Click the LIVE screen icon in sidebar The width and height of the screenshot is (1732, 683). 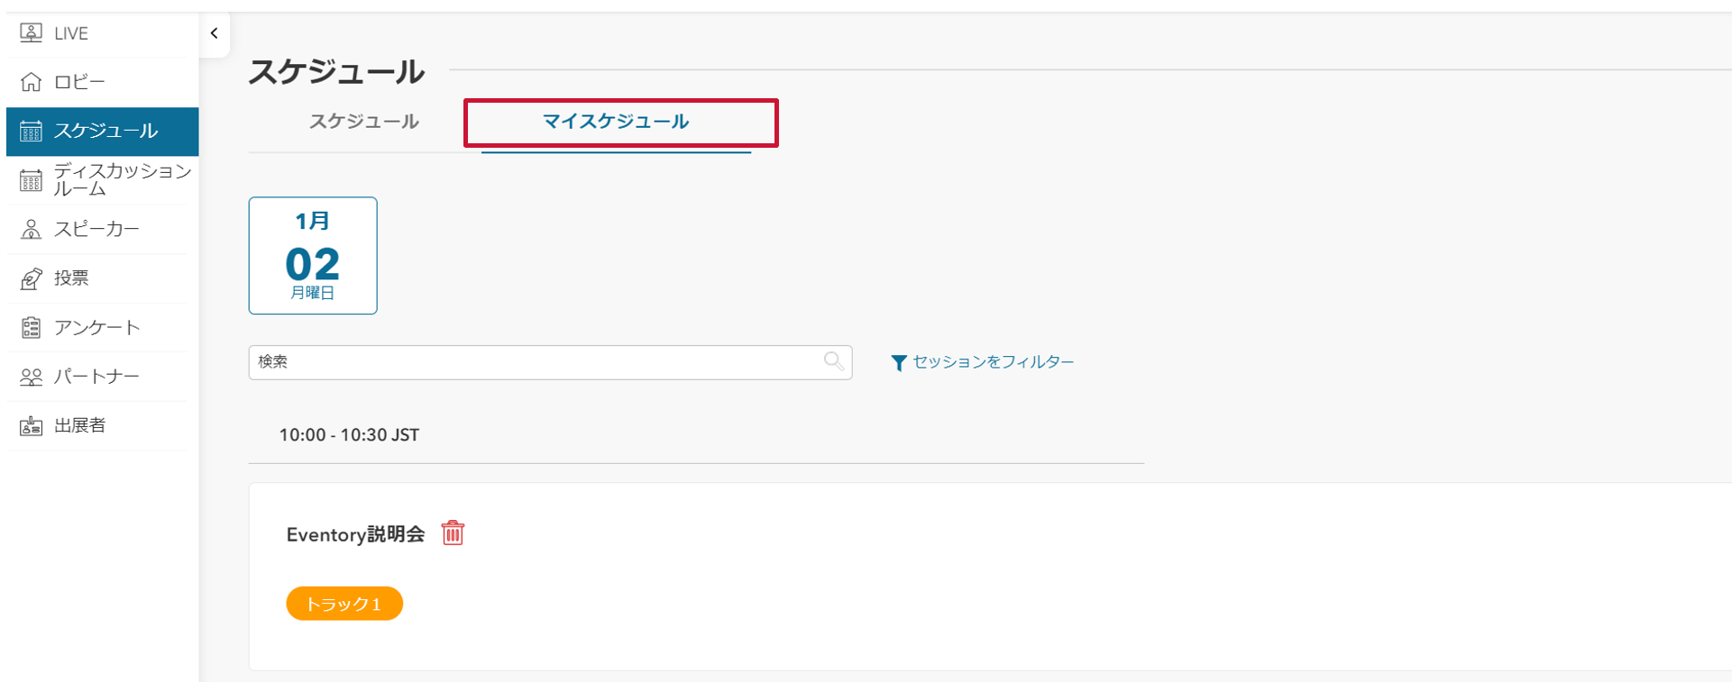point(31,33)
